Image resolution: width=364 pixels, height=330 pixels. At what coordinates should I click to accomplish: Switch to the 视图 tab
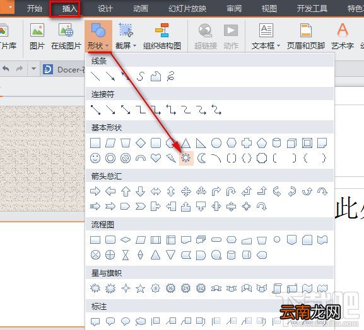269,9
